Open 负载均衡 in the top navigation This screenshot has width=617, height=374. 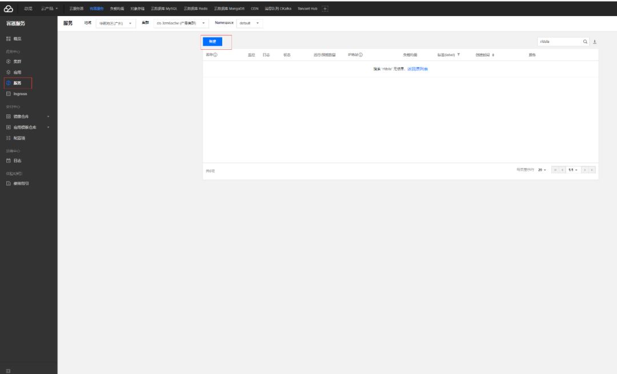[x=117, y=9]
